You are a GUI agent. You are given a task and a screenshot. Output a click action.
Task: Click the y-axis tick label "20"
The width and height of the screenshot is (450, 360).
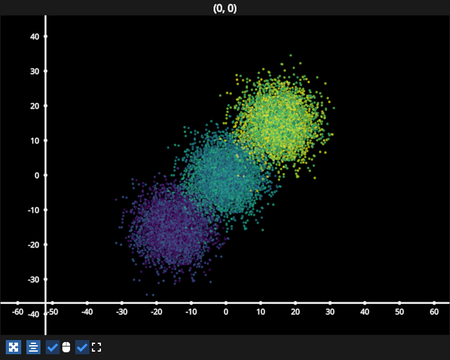coord(35,106)
